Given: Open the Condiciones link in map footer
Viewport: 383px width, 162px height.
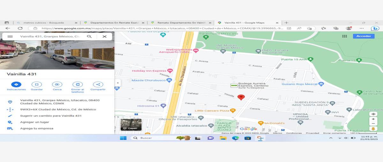Looking at the screenshot, I should point(294,133).
